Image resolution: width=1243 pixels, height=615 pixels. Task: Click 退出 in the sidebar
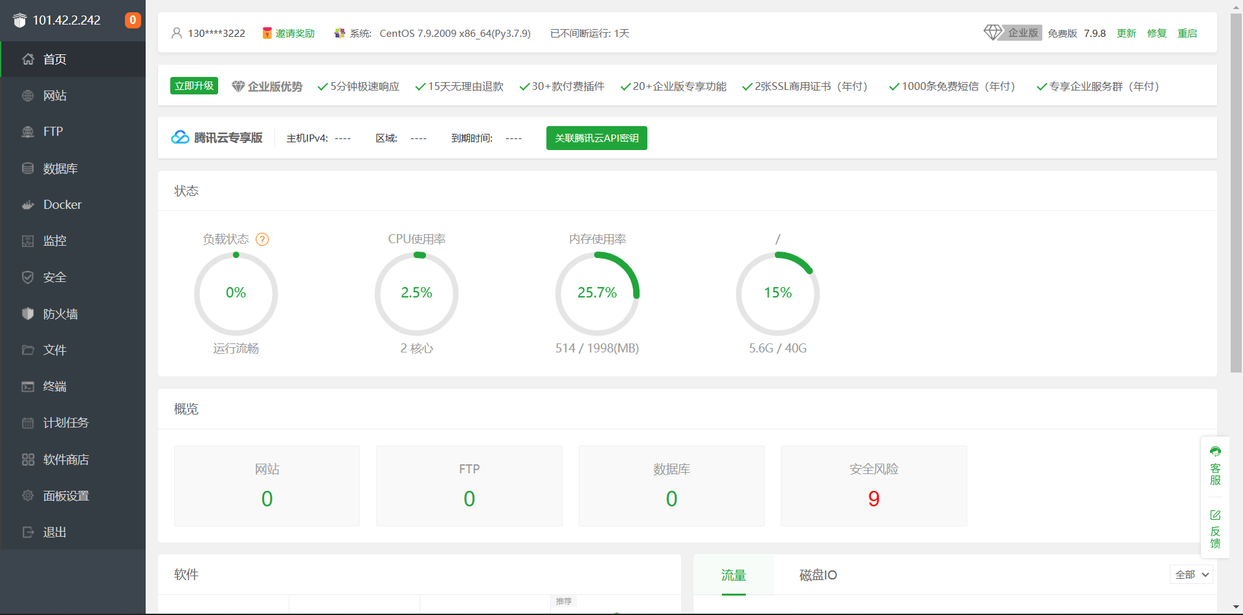click(x=73, y=532)
